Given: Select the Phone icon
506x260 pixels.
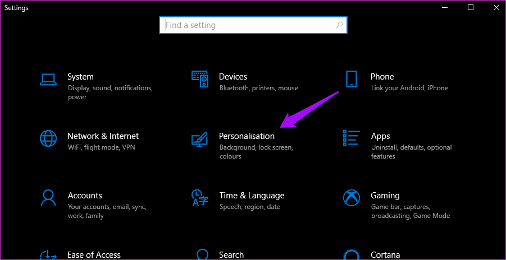Looking at the screenshot, I should click(352, 79).
